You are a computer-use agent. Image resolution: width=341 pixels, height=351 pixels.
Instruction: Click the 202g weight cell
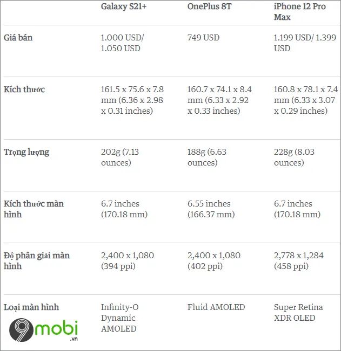(120, 157)
